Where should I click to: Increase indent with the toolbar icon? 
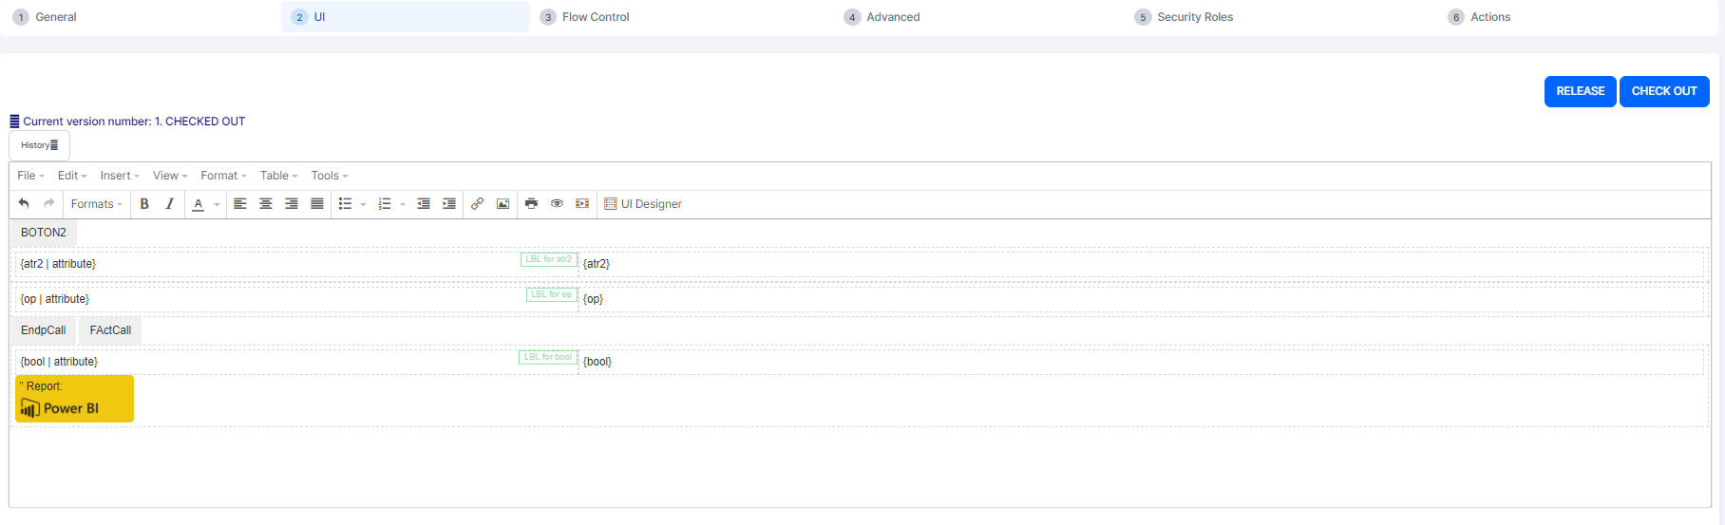(x=449, y=204)
